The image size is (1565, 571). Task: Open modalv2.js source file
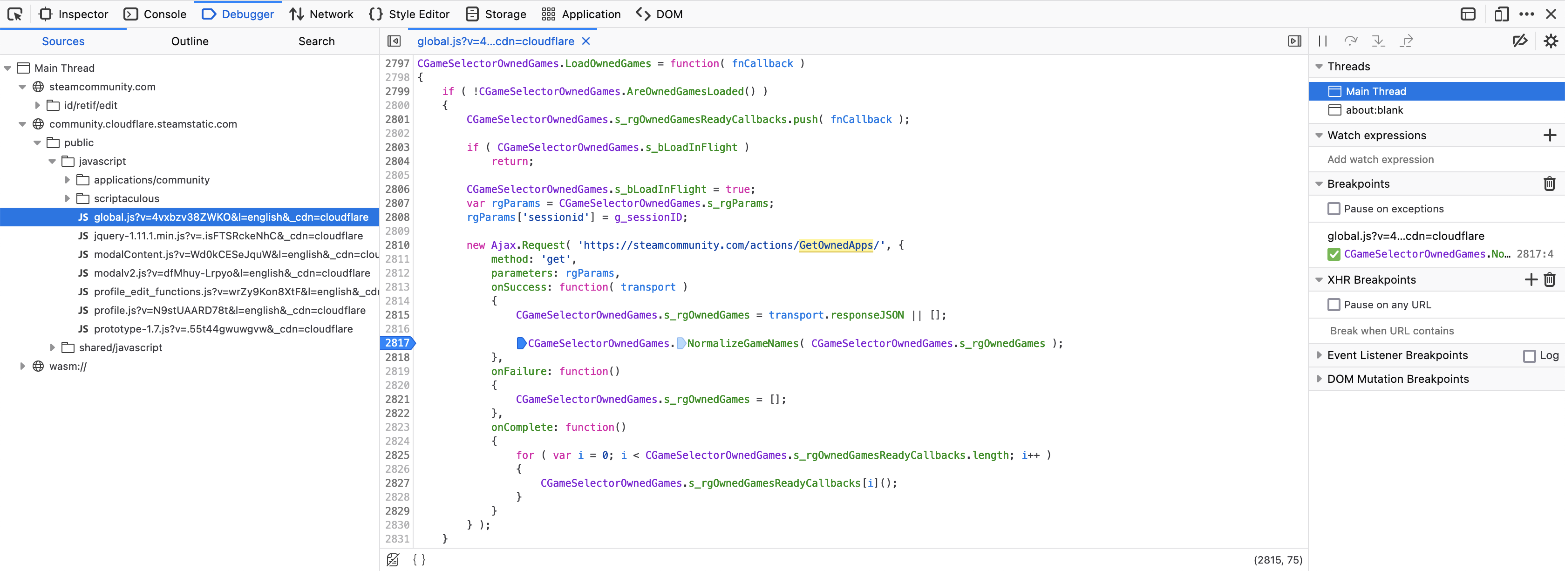[231, 273]
